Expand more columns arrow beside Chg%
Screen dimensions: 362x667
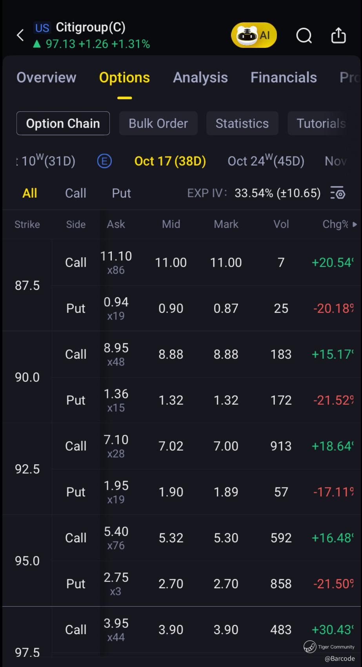(x=355, y=224)
